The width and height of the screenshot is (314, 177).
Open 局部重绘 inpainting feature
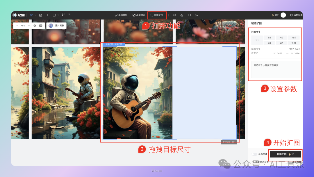coord(121,15)
